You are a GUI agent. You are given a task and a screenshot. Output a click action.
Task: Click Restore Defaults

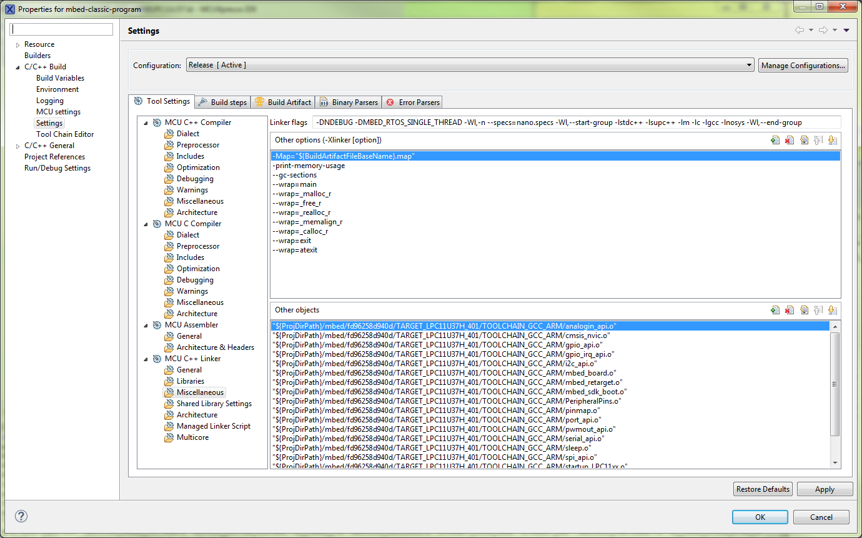click(763, 489)
